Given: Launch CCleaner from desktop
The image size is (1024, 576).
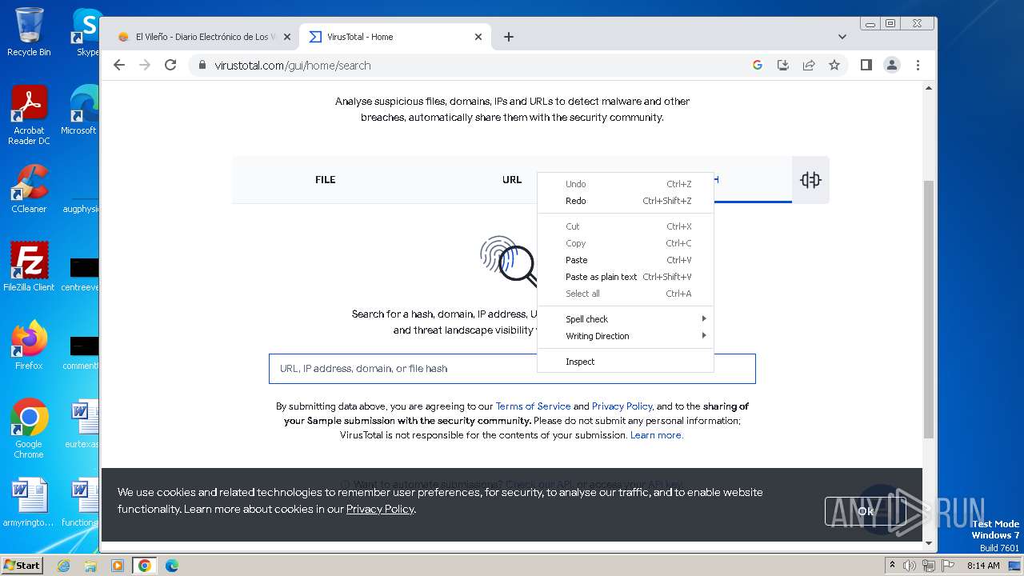Looking at the screenshot, I should click(29, 189).
